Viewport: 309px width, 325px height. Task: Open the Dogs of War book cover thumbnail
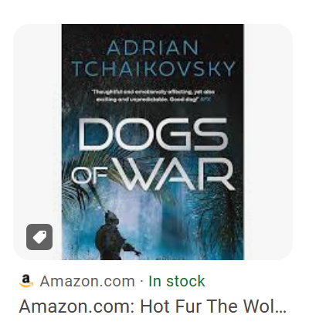coord(152,142)
